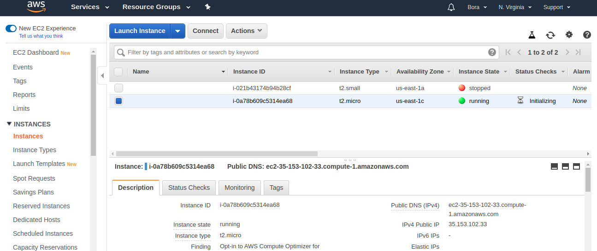Sort by Availability Zone column header
This screenshot has width=597, height=251.
pyautogui.click(x=420, y=72)
